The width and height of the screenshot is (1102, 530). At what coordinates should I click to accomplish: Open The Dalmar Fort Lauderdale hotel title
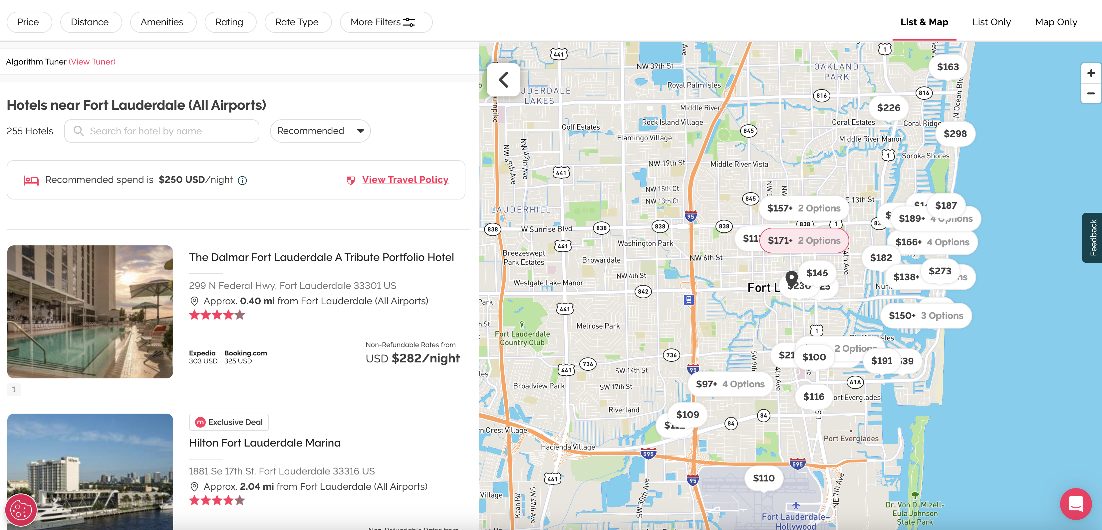[321, 258]
